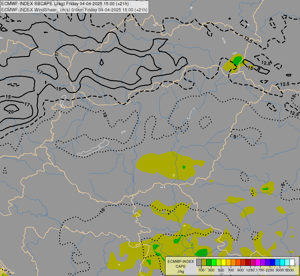Click the ECMWF-INDEX label inside the legend box
Screen dimensions: 300x276
point(180,262)
